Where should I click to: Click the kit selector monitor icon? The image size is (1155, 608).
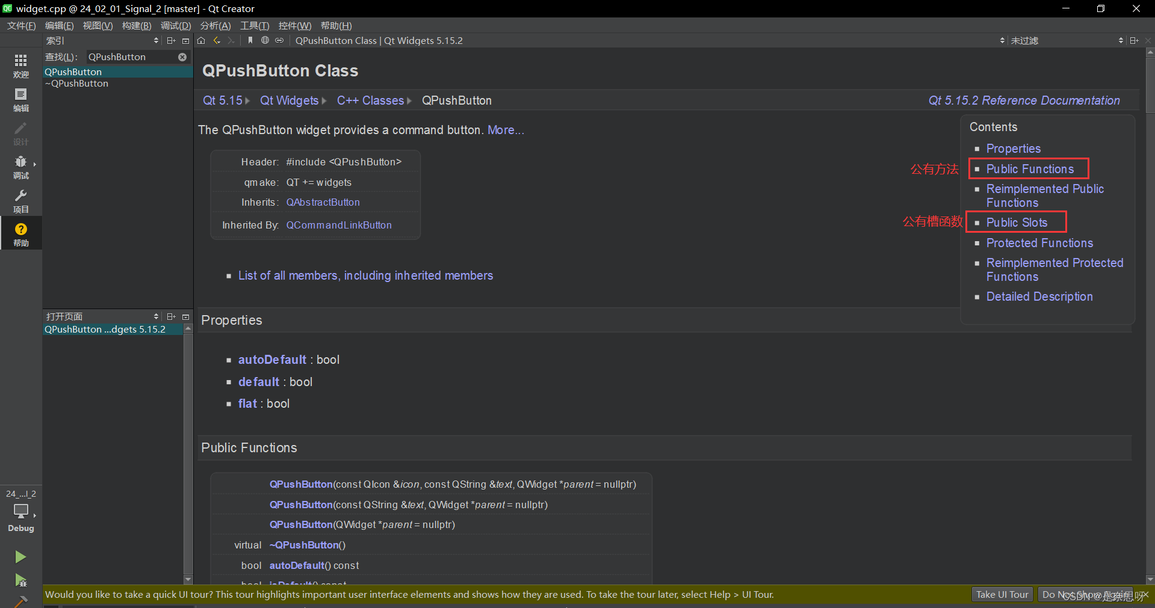21,511
